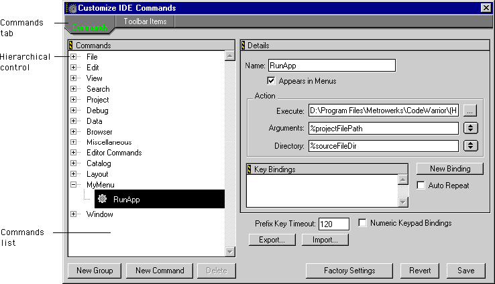Screen dimensions: 495x284
Task: Open the Toolbar Items tab
Action: coord(145,21)
